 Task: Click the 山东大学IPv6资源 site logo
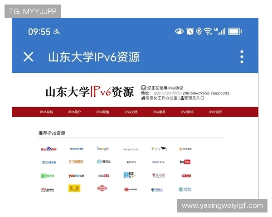[89, 92]
